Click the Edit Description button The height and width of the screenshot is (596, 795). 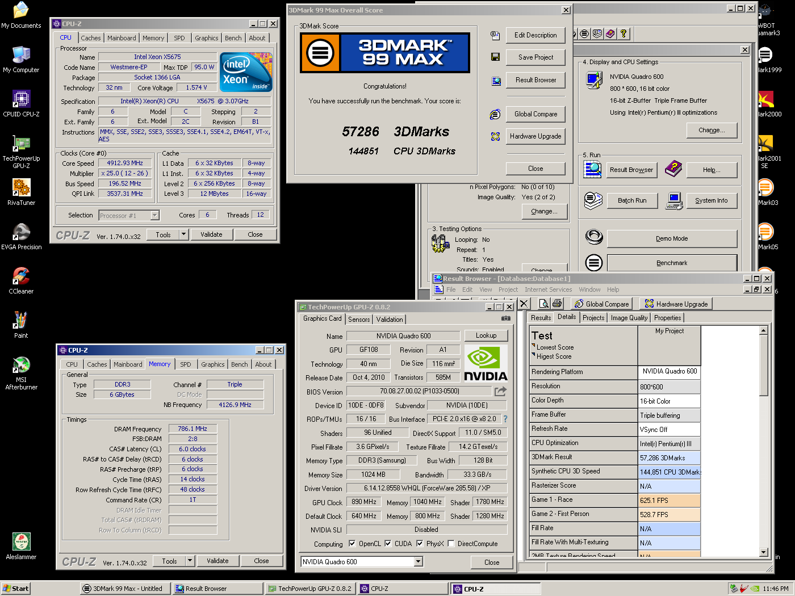(535, 35)
